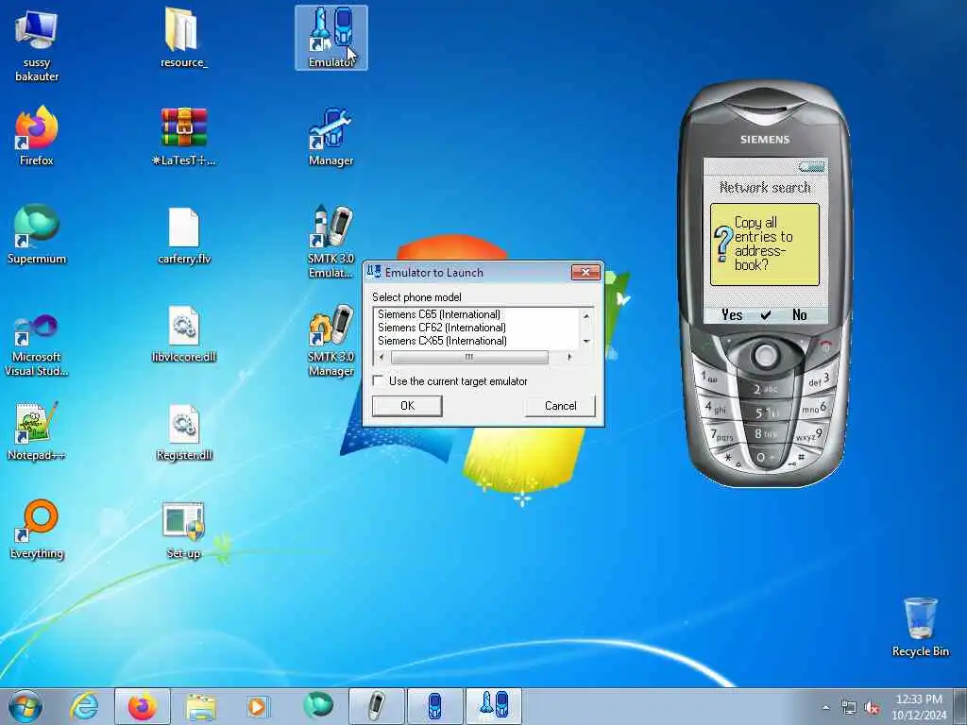Viewport: 967px width, 725px height.
Task: Switch to silver phone emulator taskbar item
Action: [376, 706]
